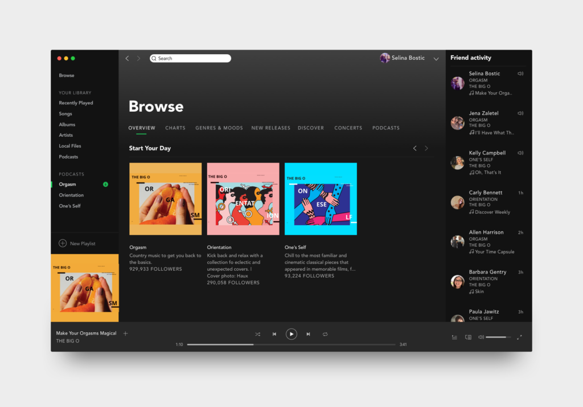The width and height of the screenshot is (583, 407).
Task: Open Selina Bostic's avatar in Friend activity
Action: 457,83
